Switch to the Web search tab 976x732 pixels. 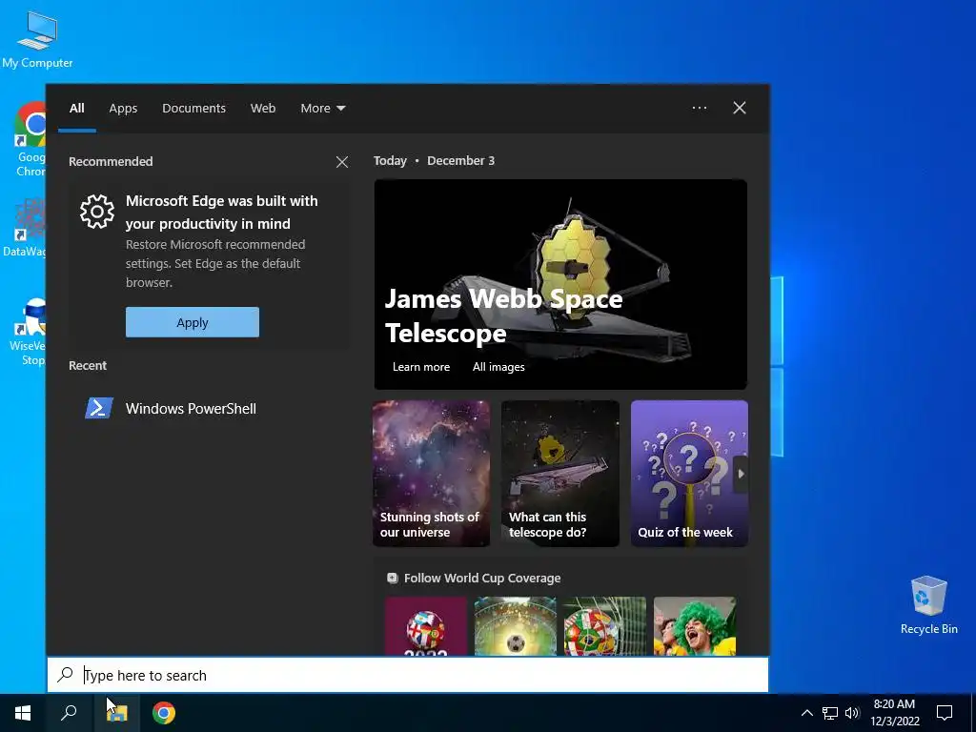263,109
